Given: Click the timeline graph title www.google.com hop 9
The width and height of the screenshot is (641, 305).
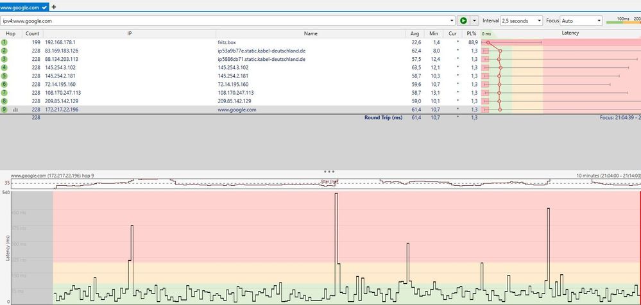Looking at the screenshot, I should (x=52, y=176).
